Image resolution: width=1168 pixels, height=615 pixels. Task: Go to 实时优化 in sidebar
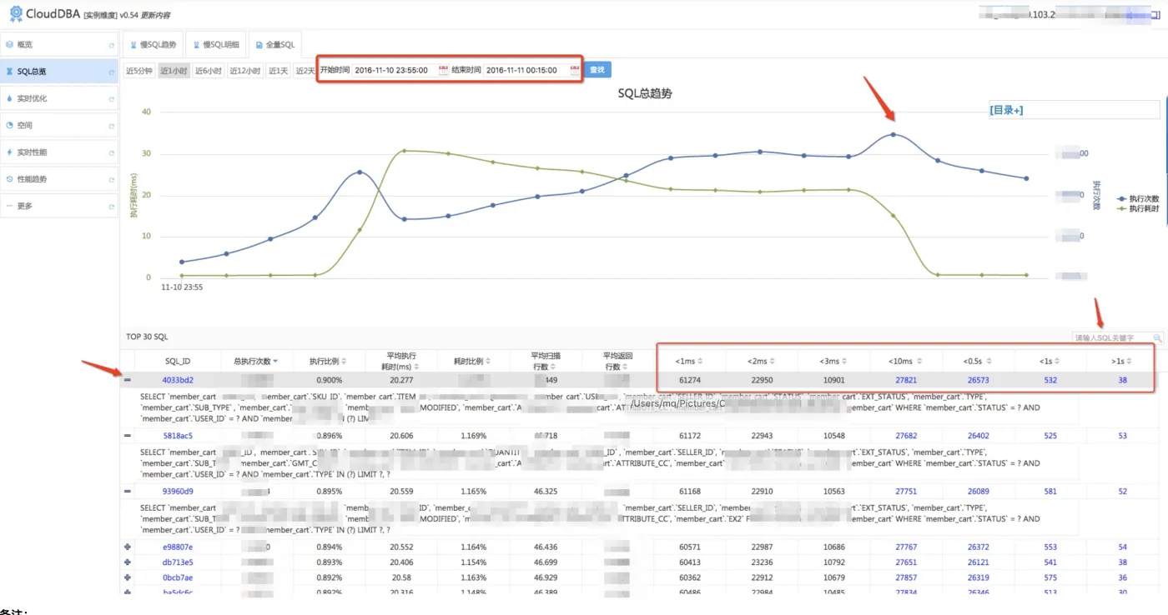[59, 98]
